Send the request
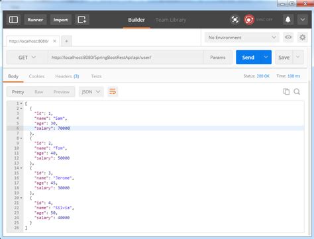The image size is (314, 239). 248,58
